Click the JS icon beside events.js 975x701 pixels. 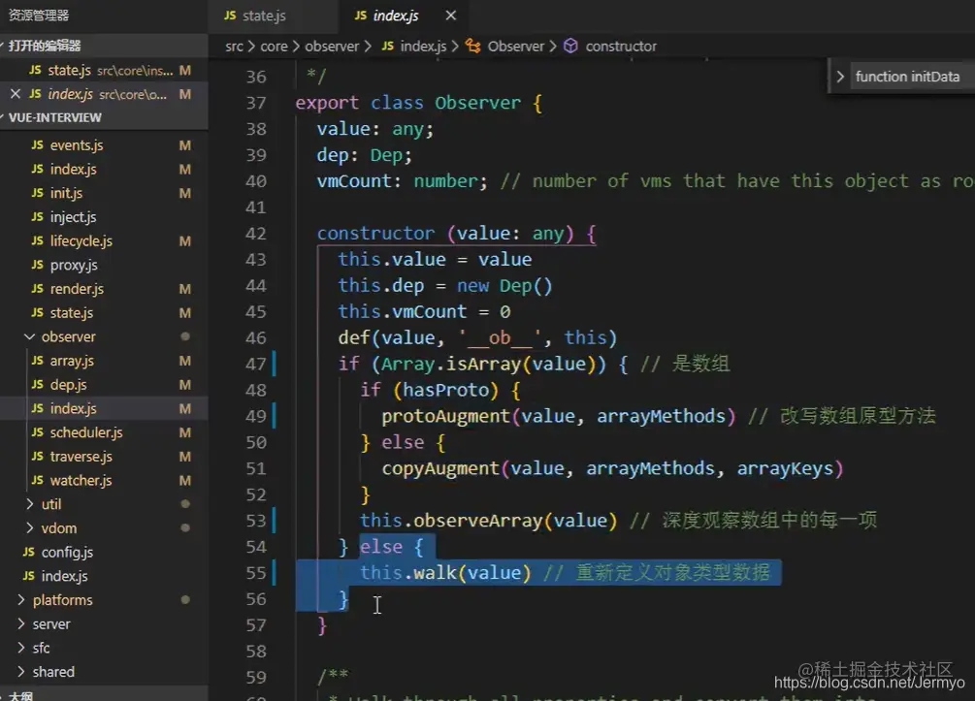coord(37,144)
